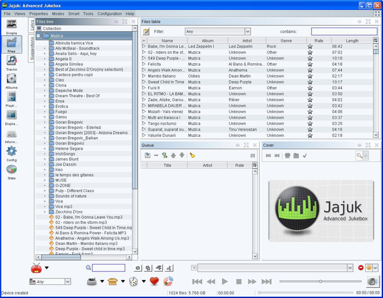The width and height of the screenshot is (383, 298).
Task: Open the ambience 'Any' dropdown at bottom
Action: (x=67, y=282)
